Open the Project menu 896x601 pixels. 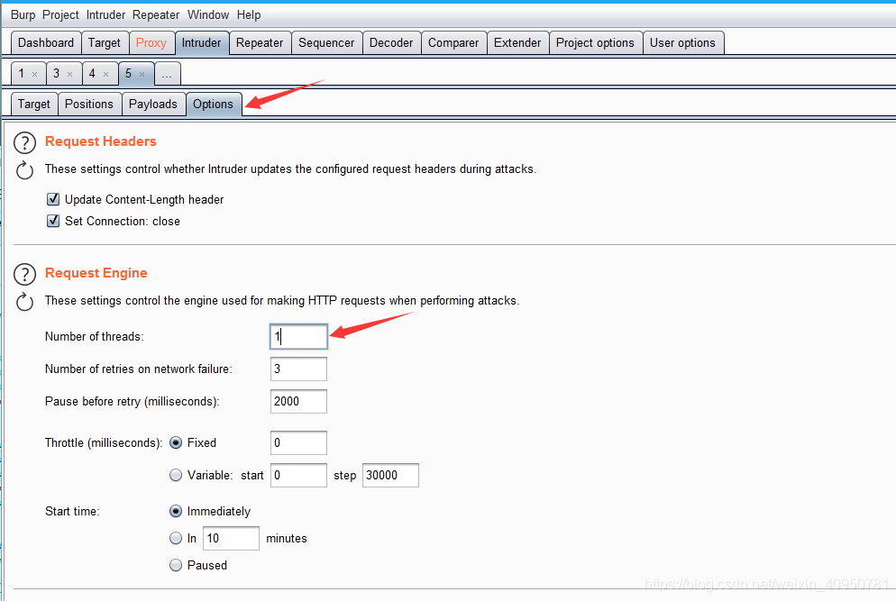pos(60,14)
